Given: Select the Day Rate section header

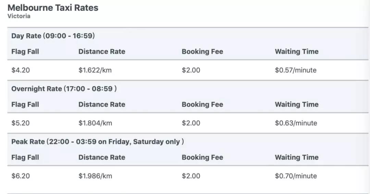Looking at the screenshot, I should click(x=53, y=36).
